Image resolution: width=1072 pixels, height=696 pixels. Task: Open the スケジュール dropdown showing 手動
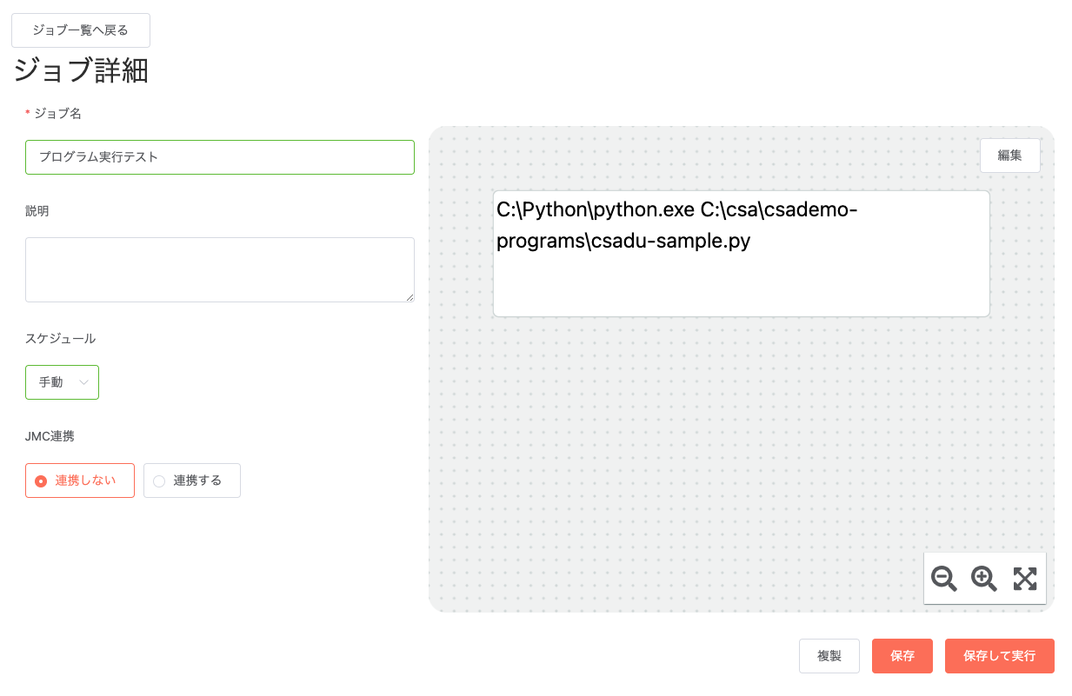pos(62,382)
